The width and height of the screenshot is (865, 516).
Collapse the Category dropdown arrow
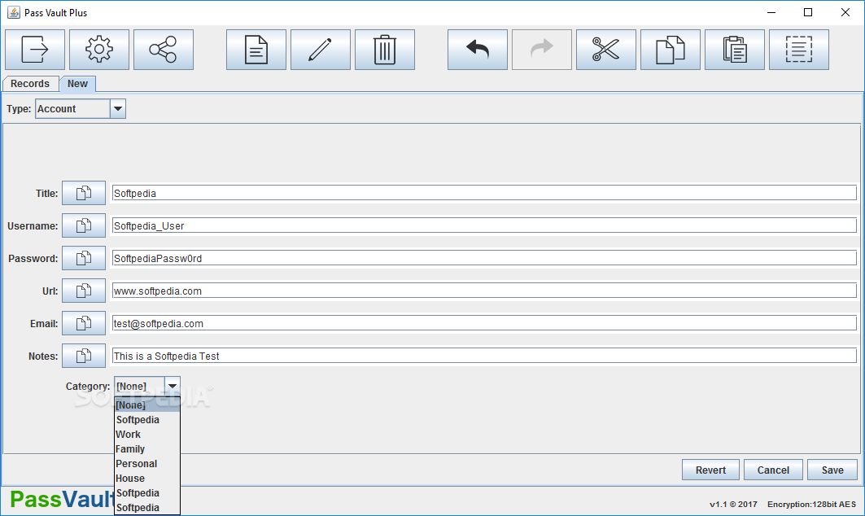click(173, 387)
